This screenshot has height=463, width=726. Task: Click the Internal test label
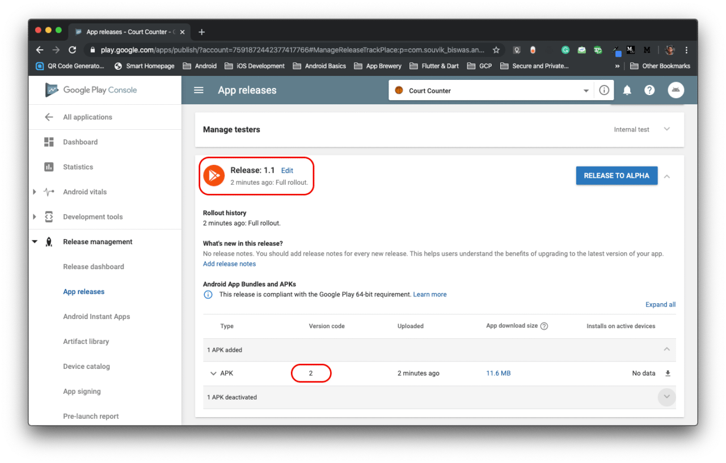coord(631,130)
